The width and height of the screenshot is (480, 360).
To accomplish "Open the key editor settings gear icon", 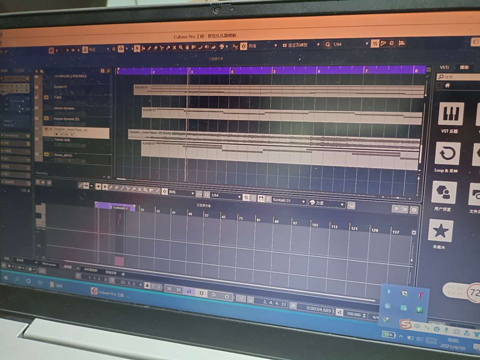I will coord(414,210).
